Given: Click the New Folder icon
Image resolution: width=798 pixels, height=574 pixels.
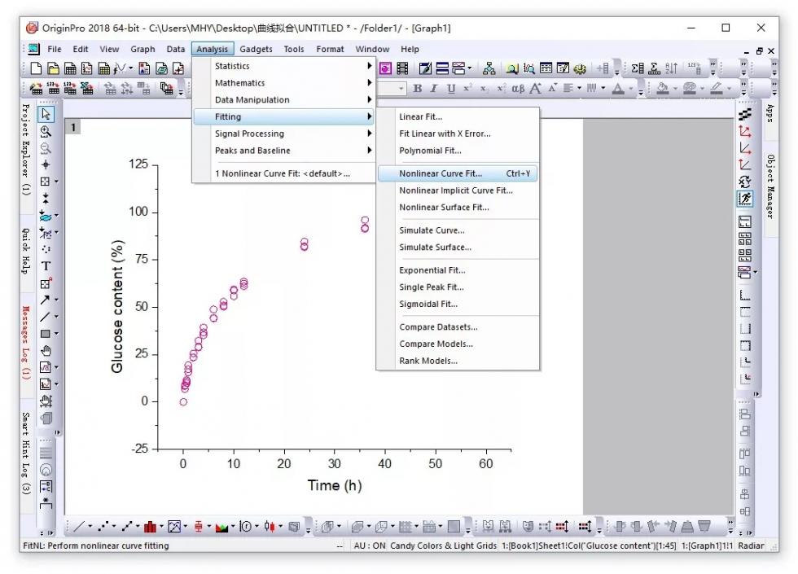Looking at the screenshot, I should 53,68.
